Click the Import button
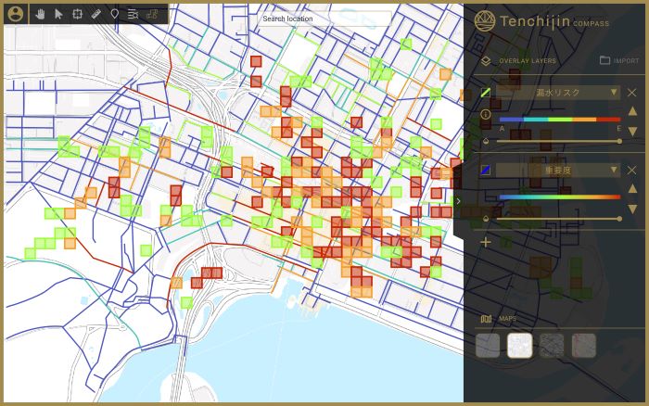Image resolution: width=649 pixels, height=406 pixels. 618,61
